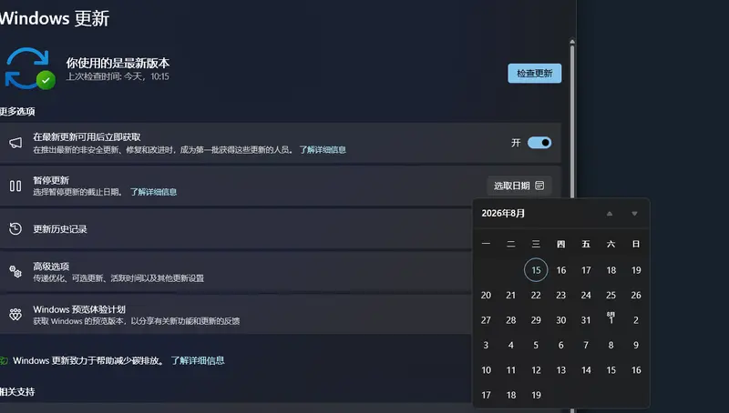Select date 21 in the calendar
Image resolution: width=729 pixels, height=413 pixels.
tap(511, 295)
